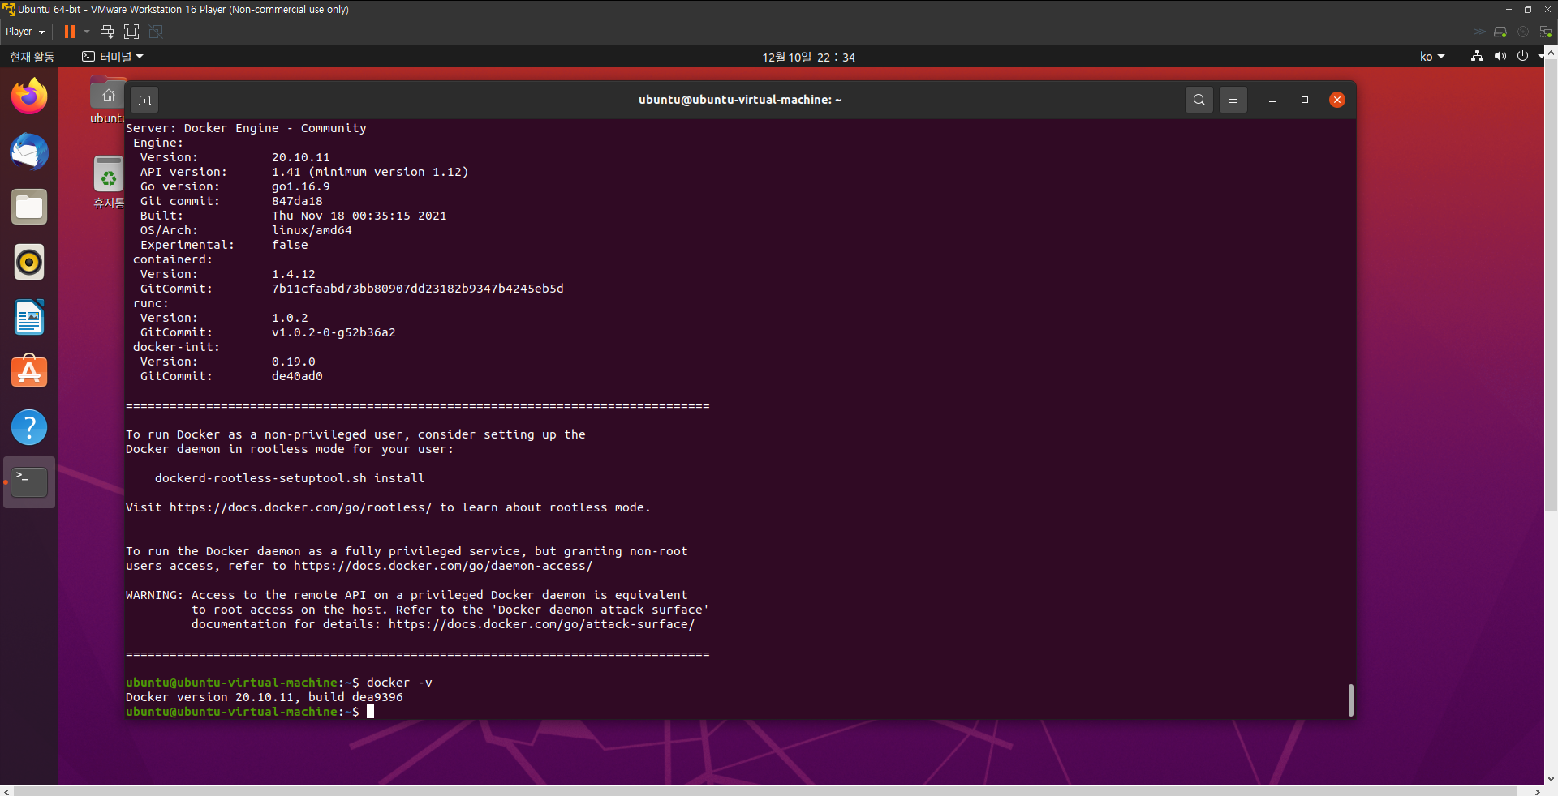The height and width of the screenshot is (796, 1558).
Task: Pause the virtual machine in VMware
Action: pos(70,32)
